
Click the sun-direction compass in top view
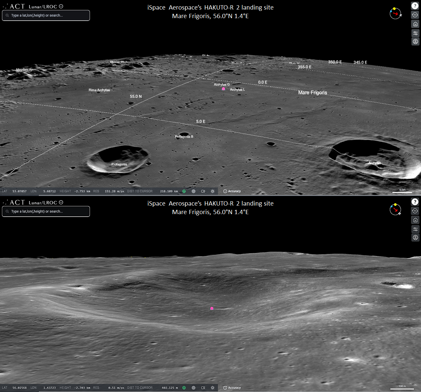click(x=396, y=14)
